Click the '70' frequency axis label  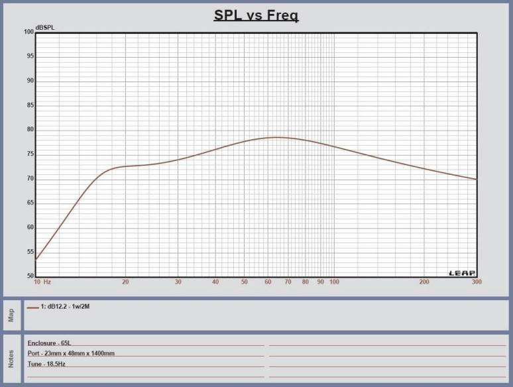coord(288,282)
